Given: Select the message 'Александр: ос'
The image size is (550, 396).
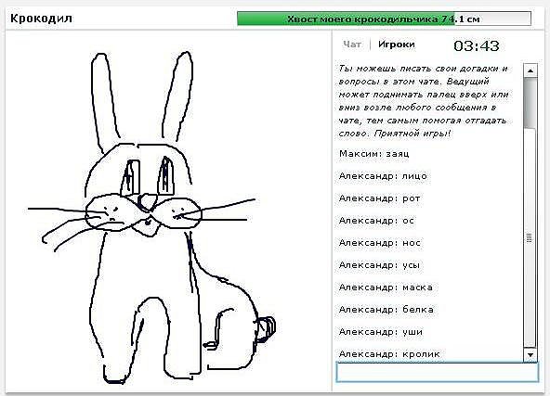Looking at the screenshot, I should pos(376,221).
